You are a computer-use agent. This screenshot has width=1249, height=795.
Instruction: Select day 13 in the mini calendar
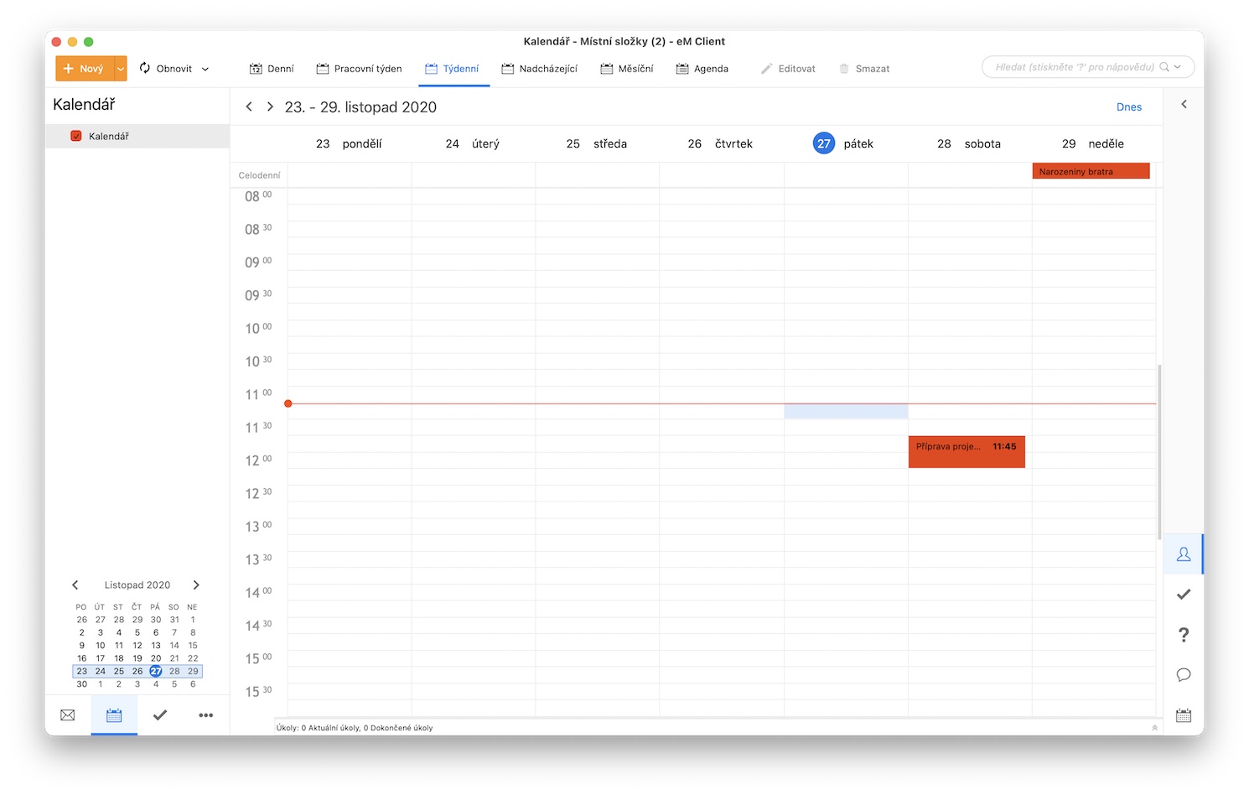156,646
